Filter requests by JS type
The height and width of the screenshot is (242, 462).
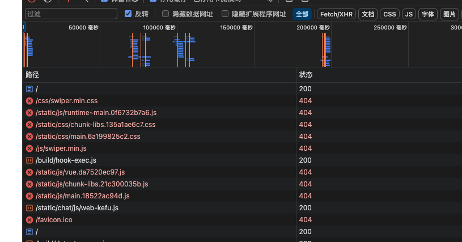click(x=409, y=14)
